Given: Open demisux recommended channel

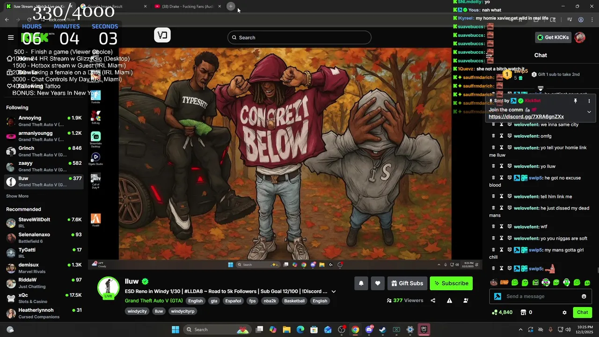Looking at the screenshot, I should (44, 268).
